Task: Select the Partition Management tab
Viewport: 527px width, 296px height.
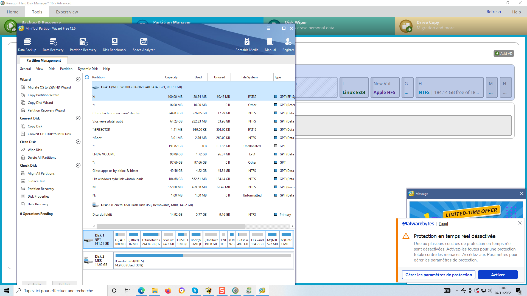Action: (x=44, y=61)
